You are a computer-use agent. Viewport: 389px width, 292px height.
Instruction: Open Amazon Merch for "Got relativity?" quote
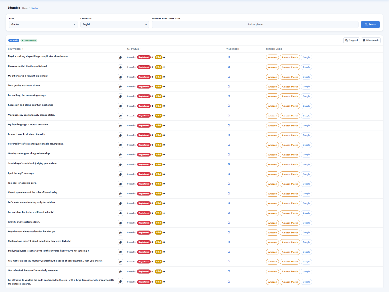(290, 272)
